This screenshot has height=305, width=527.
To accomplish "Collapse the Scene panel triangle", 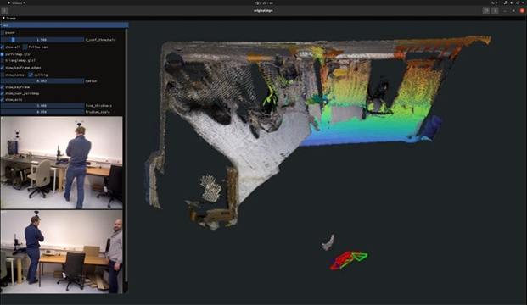I will click(3, 18).
